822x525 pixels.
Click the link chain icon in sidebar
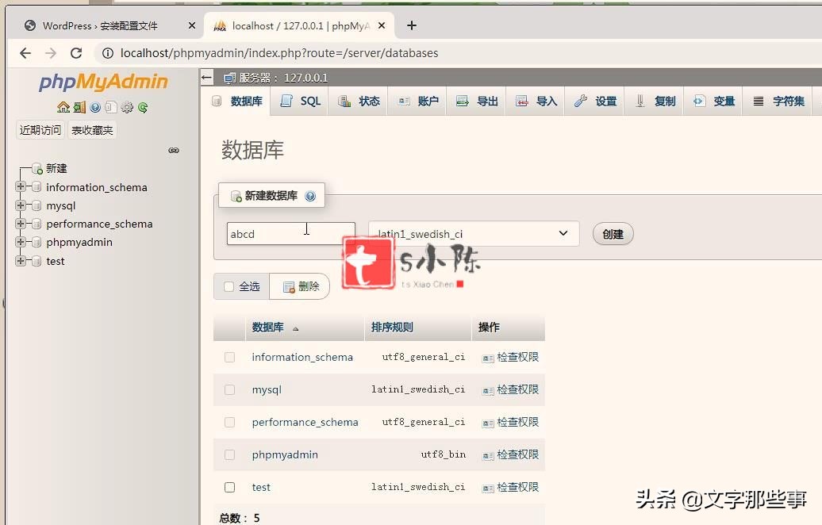coord(174,151)
